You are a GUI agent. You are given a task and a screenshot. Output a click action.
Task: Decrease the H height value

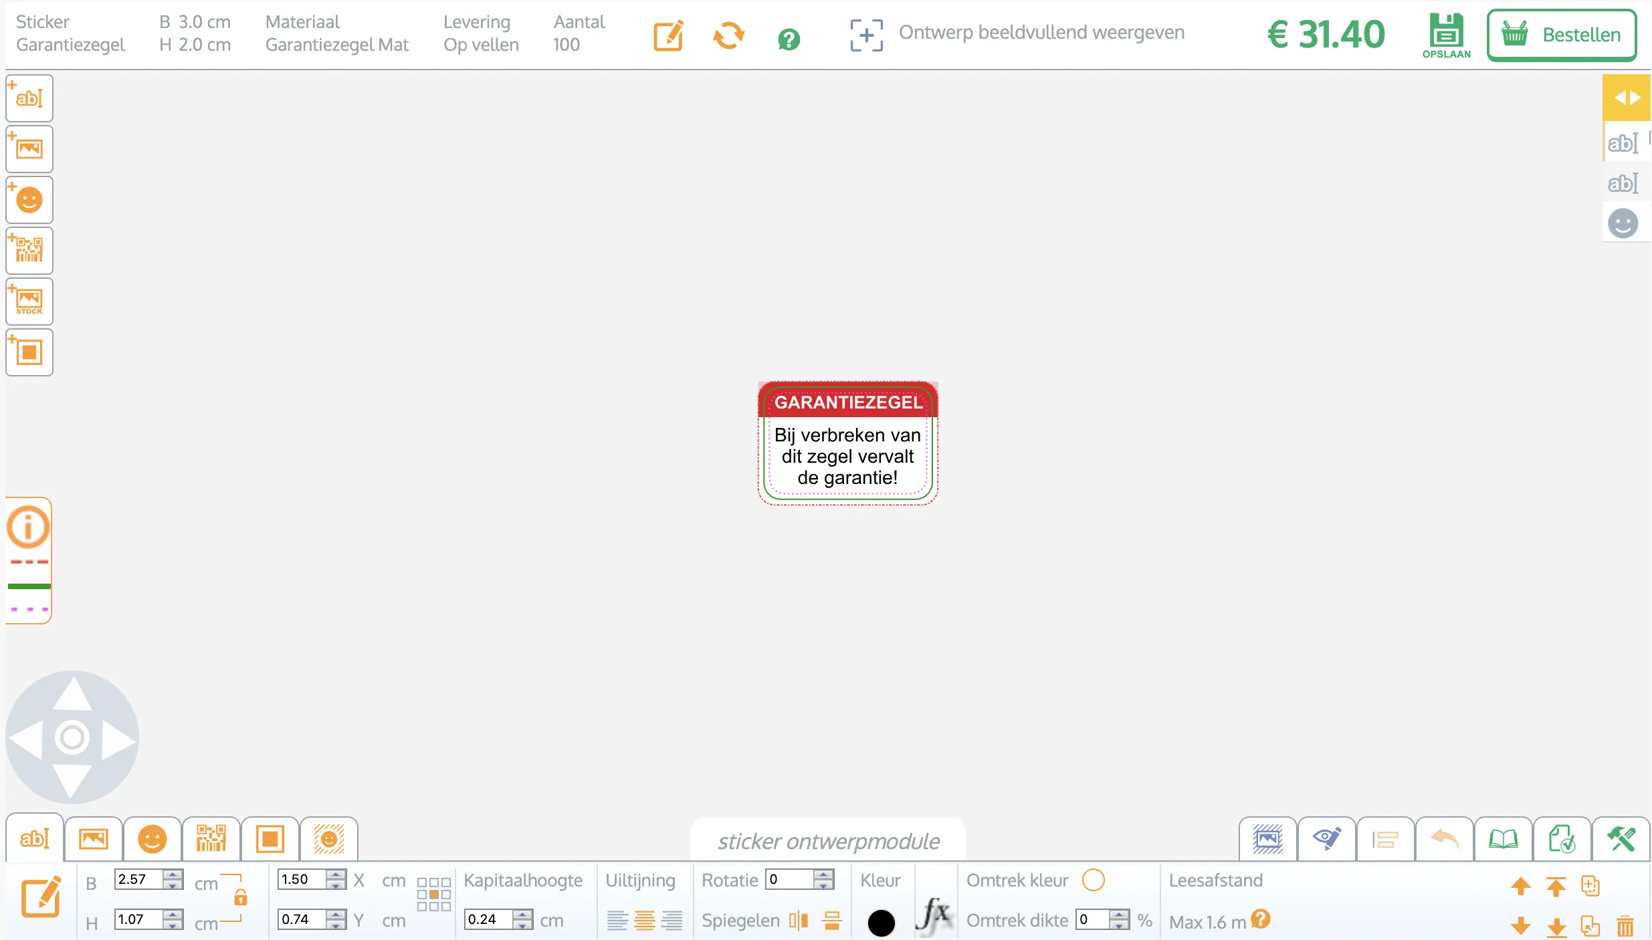coord(173,925)
